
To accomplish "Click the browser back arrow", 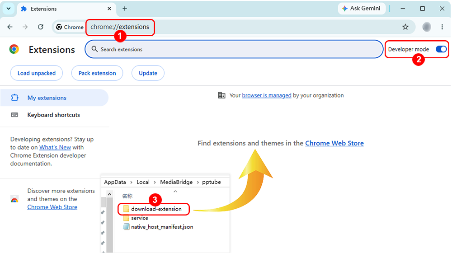I will tap(10, 27).
